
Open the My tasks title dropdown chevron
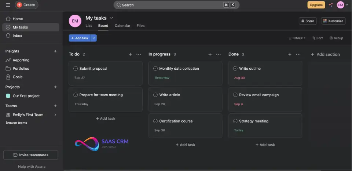tap(111, 18)
